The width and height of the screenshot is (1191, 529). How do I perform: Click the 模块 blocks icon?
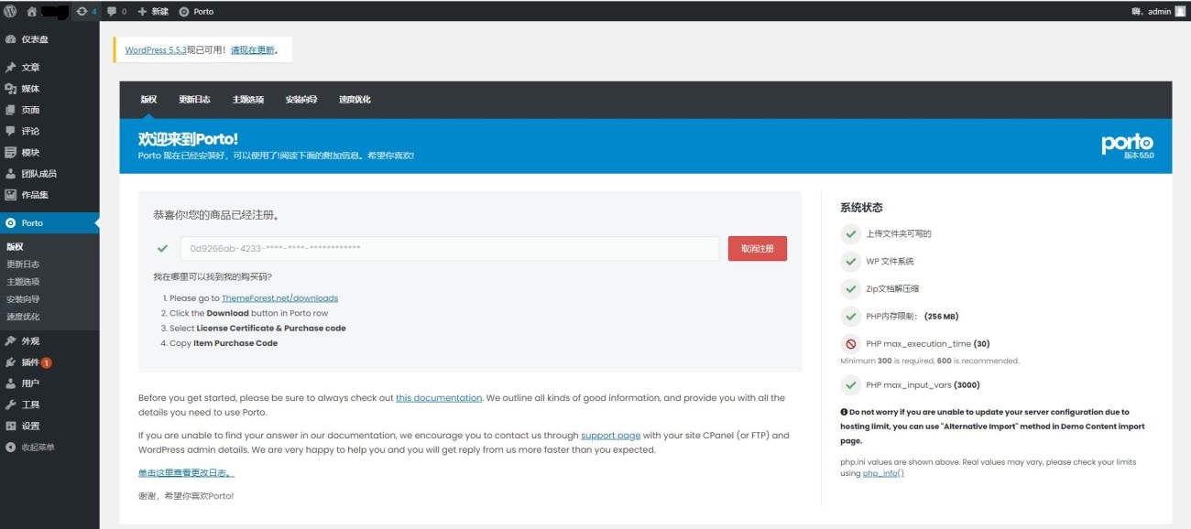[11, 152]
